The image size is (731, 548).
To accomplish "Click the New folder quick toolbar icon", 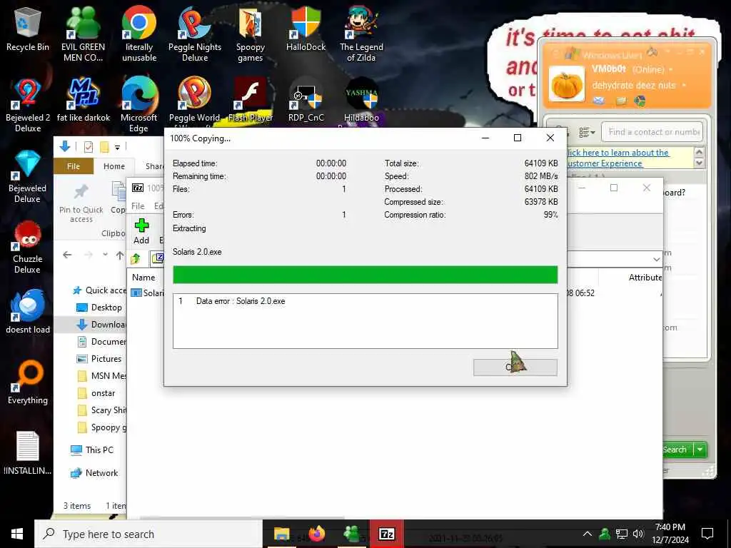I will tap(104, 147).
